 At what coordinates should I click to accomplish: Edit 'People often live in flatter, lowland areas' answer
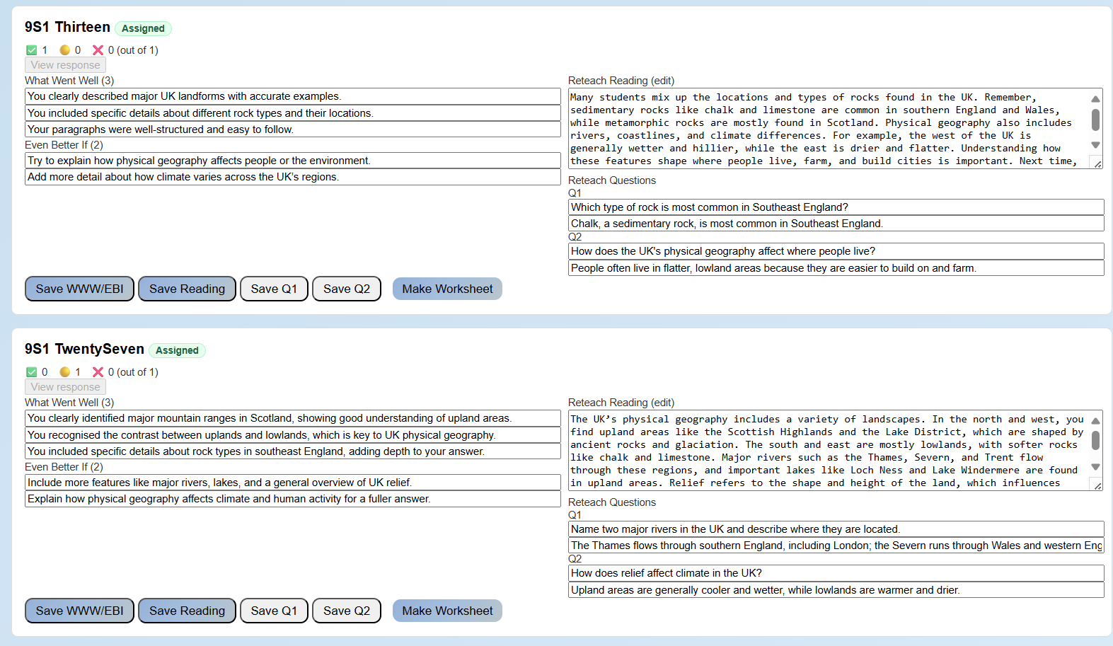[836, 268]
